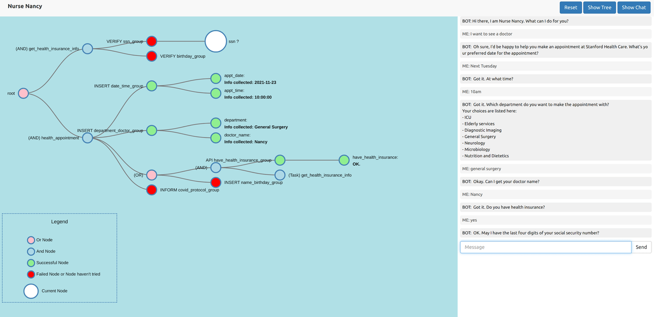Select the have_health_insurance OK node
Screen dimensions: 654x317
[x=344, y=160]
